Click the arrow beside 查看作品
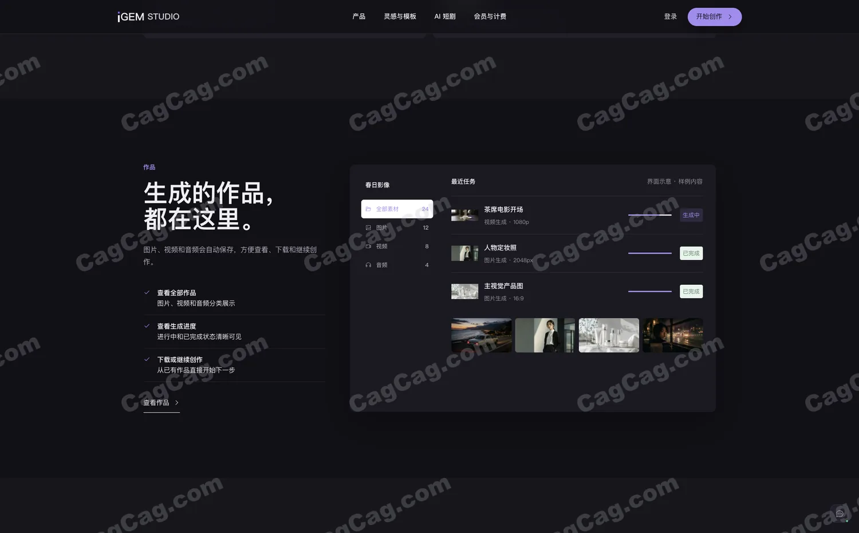 (176, 403)
